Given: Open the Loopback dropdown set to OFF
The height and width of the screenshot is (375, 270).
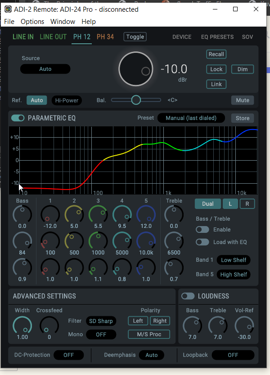Looking at the screenshot, I should pos(233,355).
